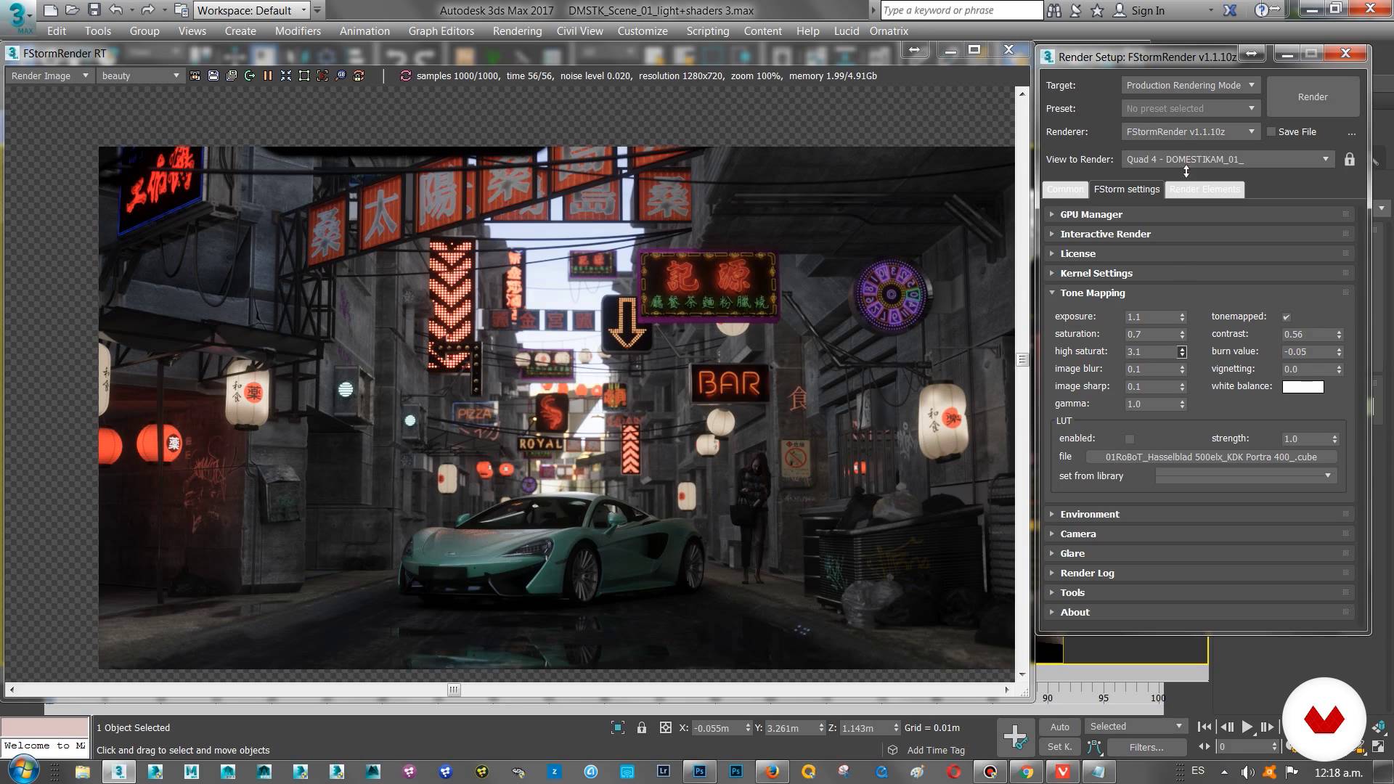Click the red lock refresh icon

(359, 75)
